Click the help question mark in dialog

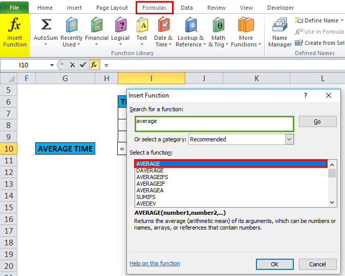pyautogui.click(x=306, y=95)
